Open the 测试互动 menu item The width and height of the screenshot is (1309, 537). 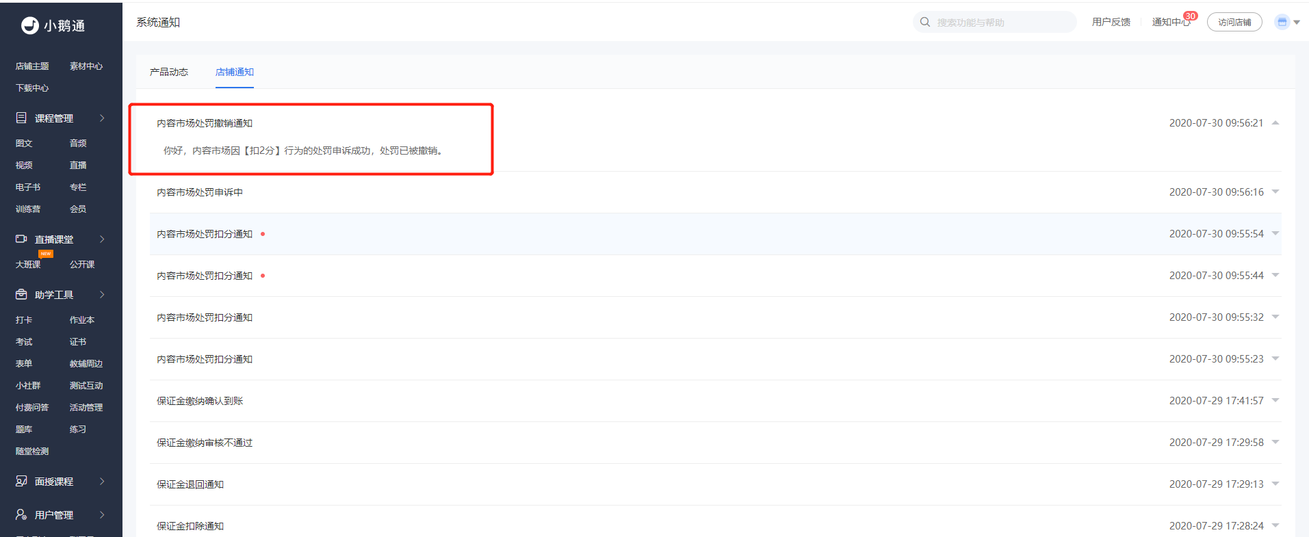86,386
